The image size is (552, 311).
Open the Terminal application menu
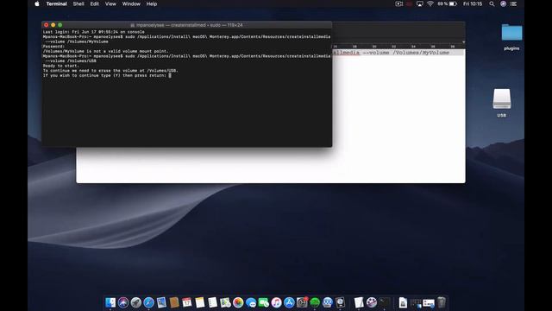(x=56, y=3)
